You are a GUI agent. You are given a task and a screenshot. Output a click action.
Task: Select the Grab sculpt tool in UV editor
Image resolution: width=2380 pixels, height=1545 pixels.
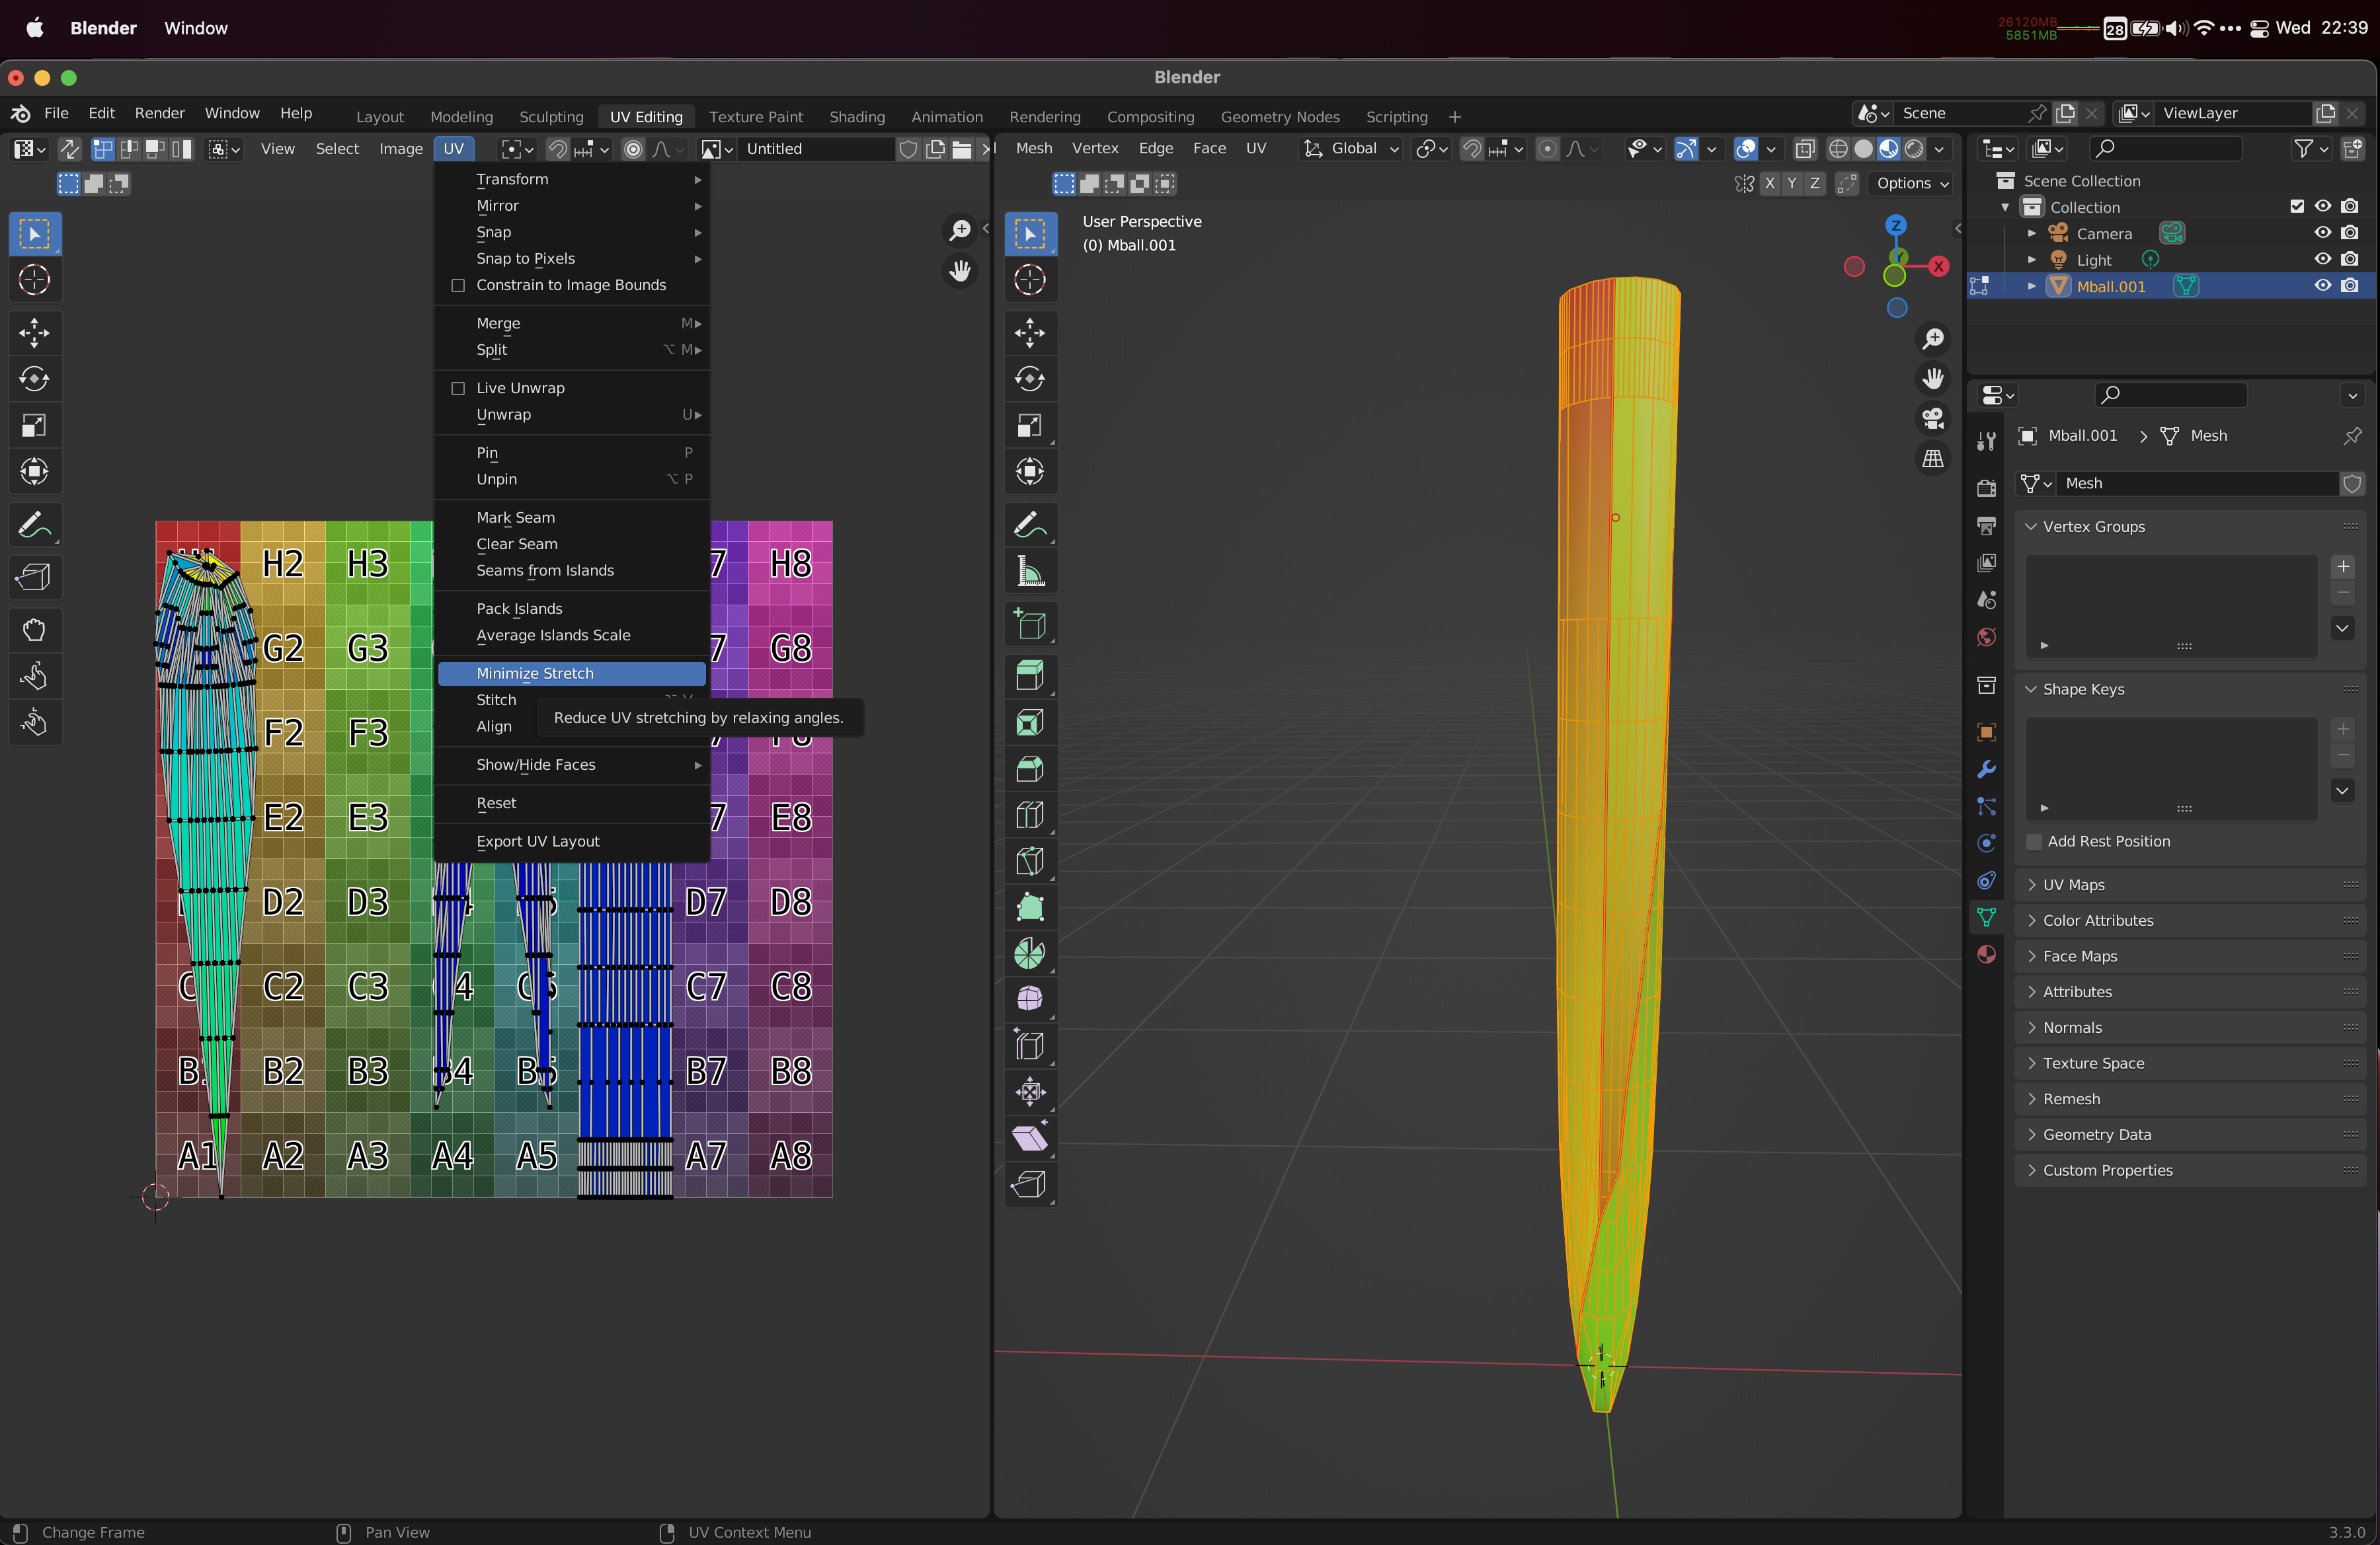pos(34,630)
